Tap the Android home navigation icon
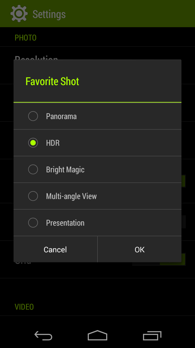This screenshot has width=195, height=348. (97, 335)
